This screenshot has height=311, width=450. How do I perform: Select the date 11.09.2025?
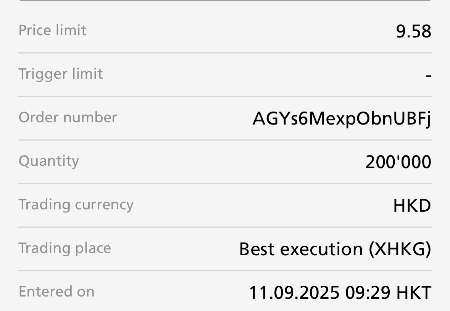[294, 293]
